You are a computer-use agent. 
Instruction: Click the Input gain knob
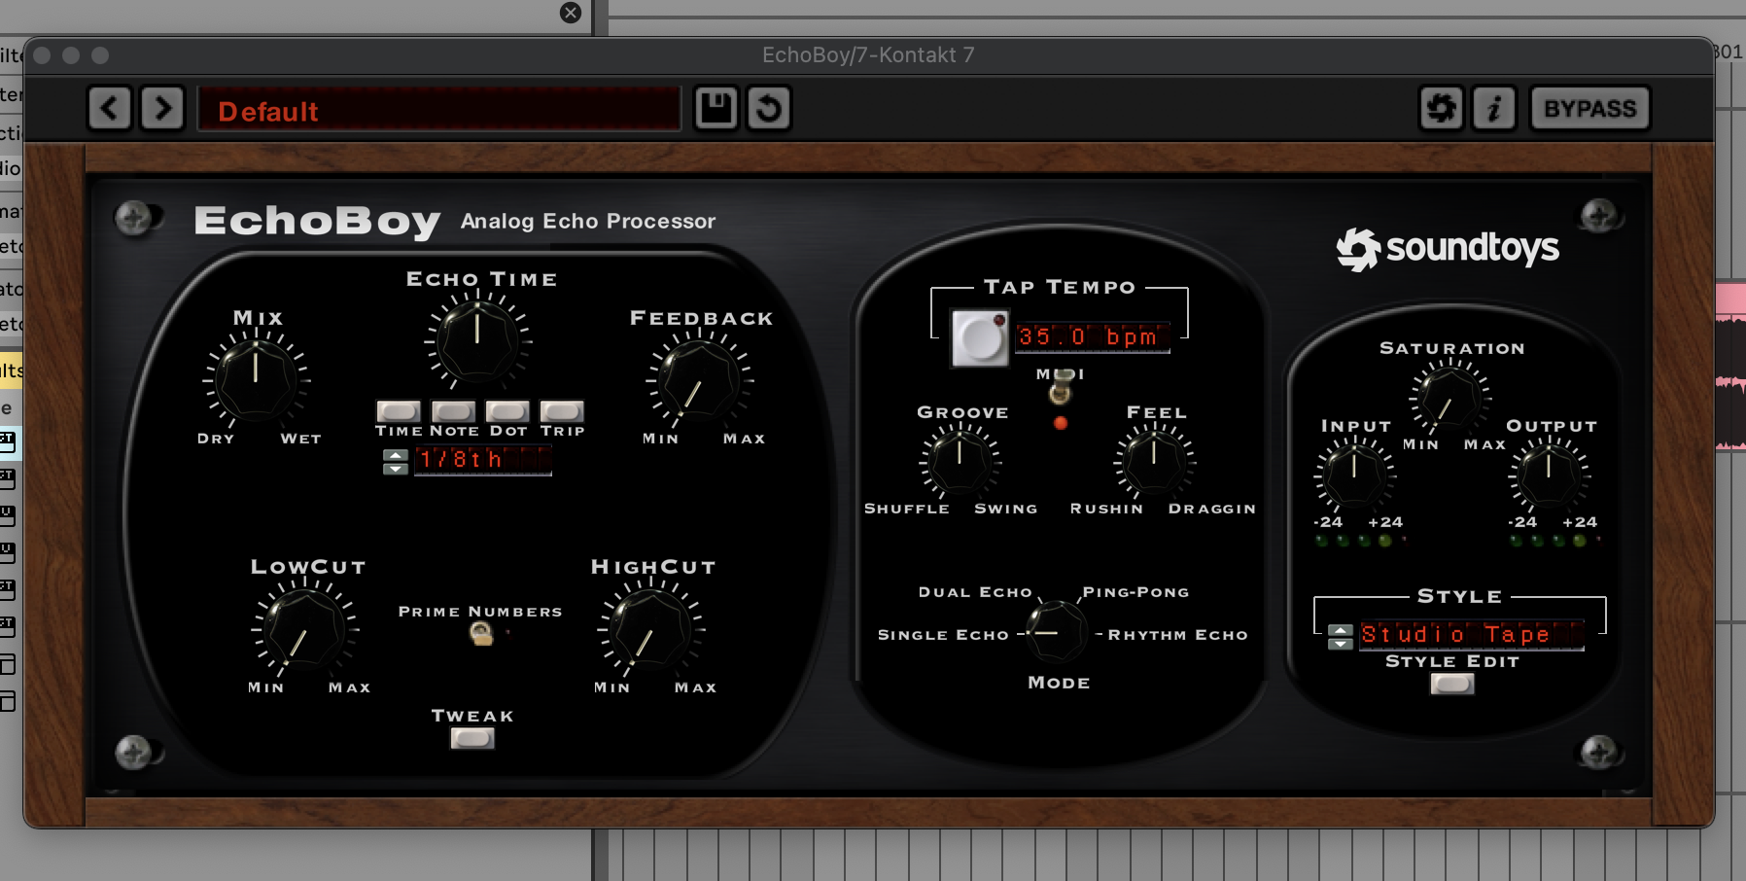tap(1354, 474)
